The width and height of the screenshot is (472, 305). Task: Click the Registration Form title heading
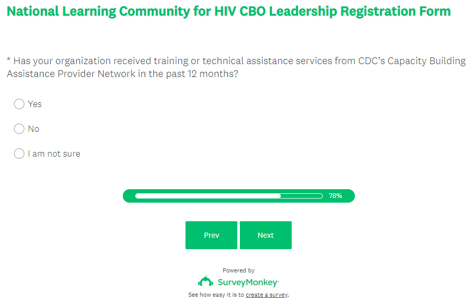coord(228,11)
